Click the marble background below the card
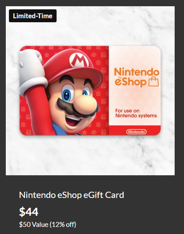 click(90, 155)
